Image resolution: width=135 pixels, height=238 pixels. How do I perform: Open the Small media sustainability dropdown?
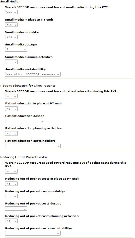pyautogui.click(x=33, y=74)
